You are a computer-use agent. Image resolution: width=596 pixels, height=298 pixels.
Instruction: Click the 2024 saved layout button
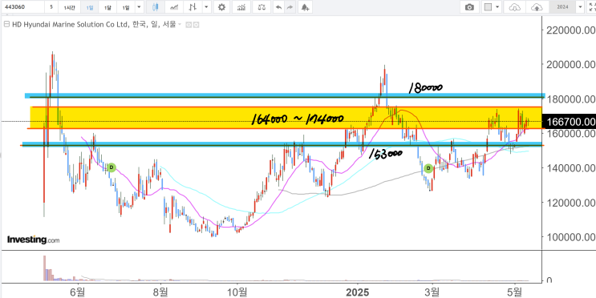562,7
